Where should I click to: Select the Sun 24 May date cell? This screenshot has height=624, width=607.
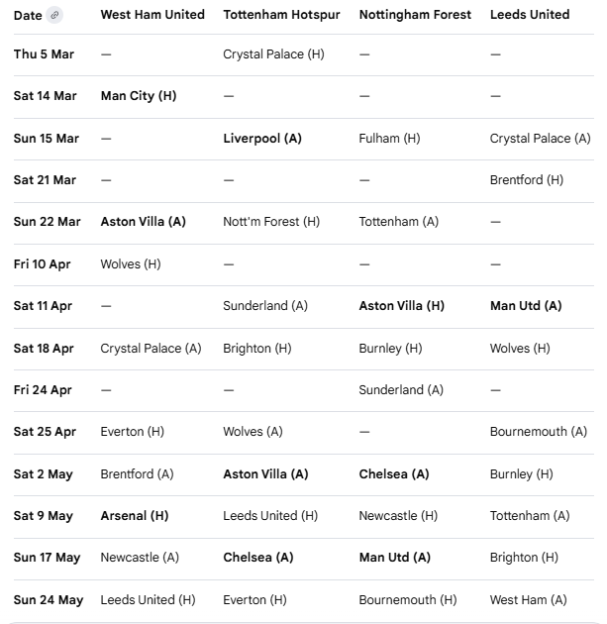[x=49, y=600]
